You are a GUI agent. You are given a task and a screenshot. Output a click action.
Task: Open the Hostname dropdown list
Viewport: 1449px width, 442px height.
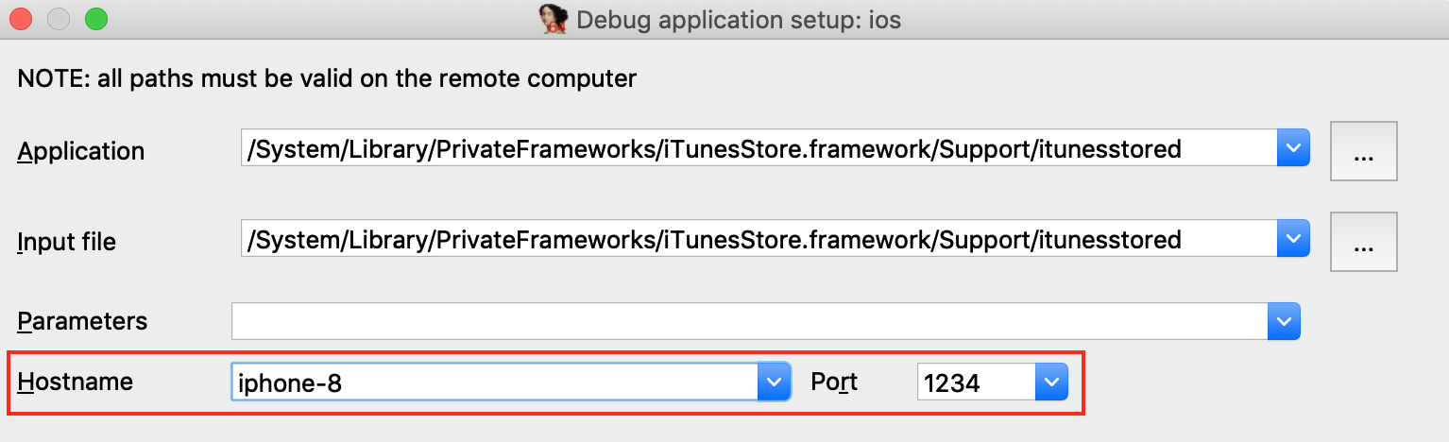pos(773,382)
